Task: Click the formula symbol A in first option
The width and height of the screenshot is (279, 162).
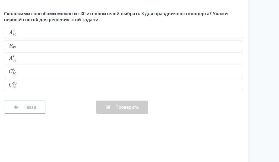Action: (x=11, y=33)
